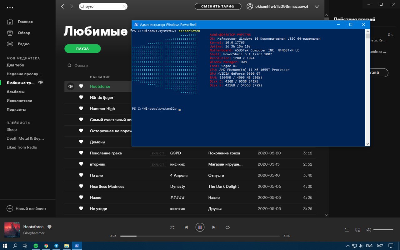400x250 pixels.
Task: Click the green ПАУЗА button
Action: tap(82, 48)
